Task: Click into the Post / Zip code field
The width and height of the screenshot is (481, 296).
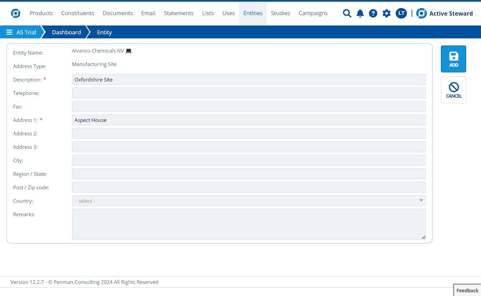Action: click(249, 187)
